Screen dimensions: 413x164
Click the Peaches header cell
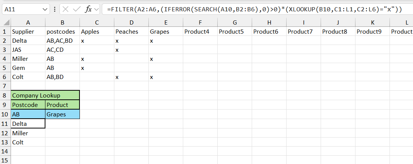(x=131, y=32)
